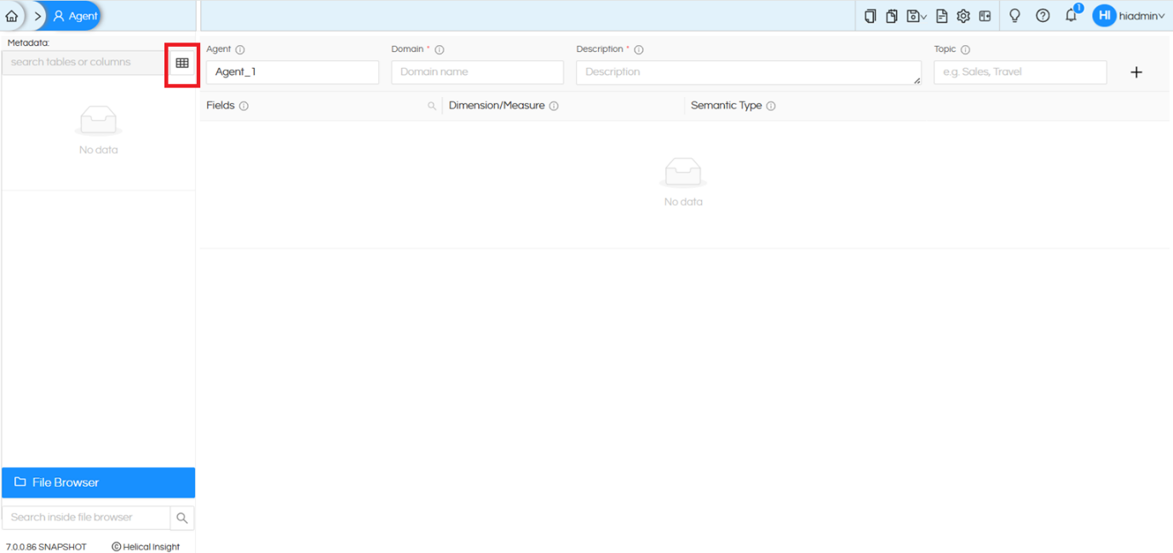Viewport: 1173px width, 553px height.
Task: Click into the Description text area
Action: point(748,72)
